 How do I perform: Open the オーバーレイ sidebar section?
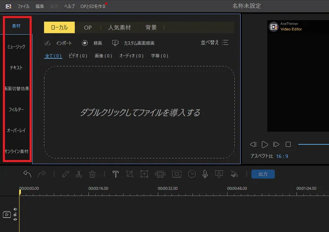(16, 130)
